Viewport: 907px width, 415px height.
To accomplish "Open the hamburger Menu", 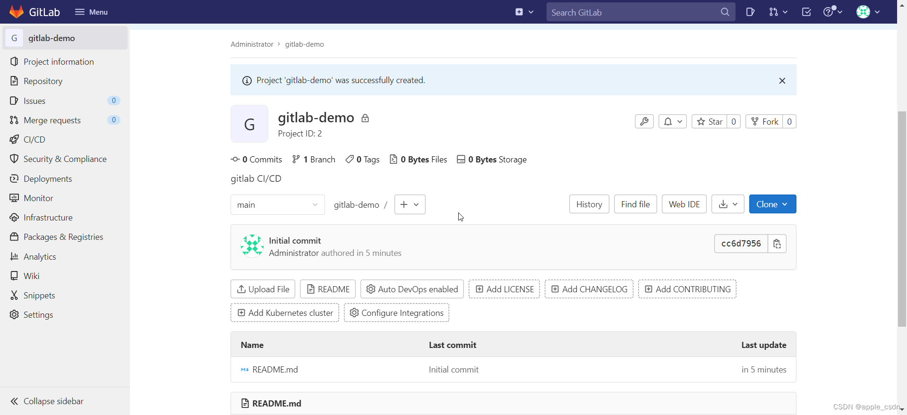I will point(92,12).
